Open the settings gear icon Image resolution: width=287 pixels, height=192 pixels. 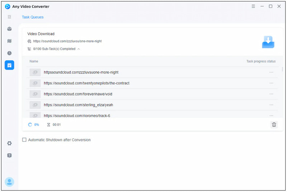(9, 143)
